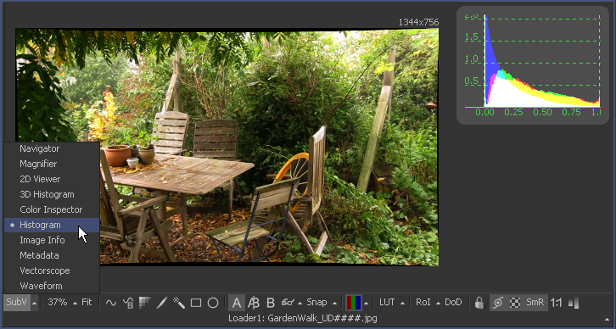Choose 2D Viewer from the subview menu
616x329 pixels.
(x=52, y=179)
